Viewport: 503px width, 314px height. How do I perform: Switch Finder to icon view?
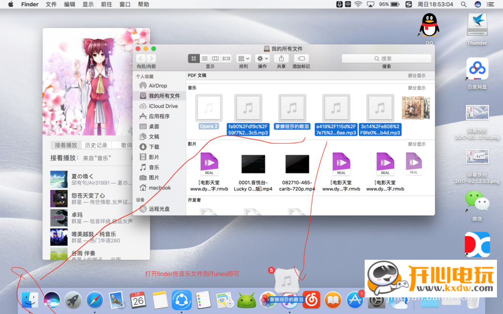tap(194, 59)
